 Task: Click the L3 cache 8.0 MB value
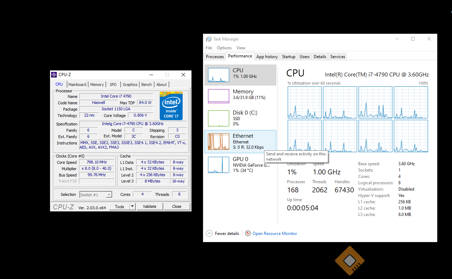(404, 215)
